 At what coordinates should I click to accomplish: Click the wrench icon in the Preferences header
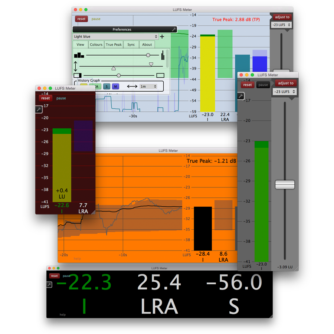point(174,29)
